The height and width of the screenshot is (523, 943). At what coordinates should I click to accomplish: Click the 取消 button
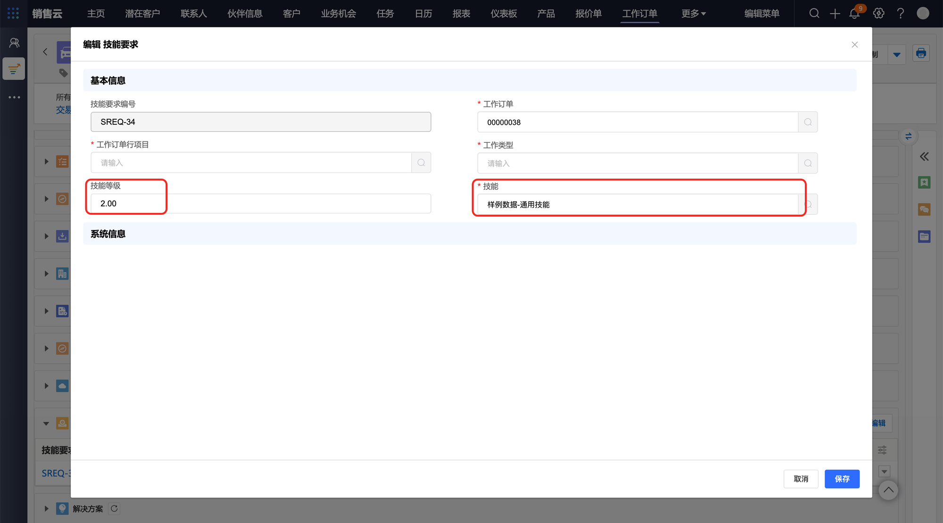coord(801,479)
